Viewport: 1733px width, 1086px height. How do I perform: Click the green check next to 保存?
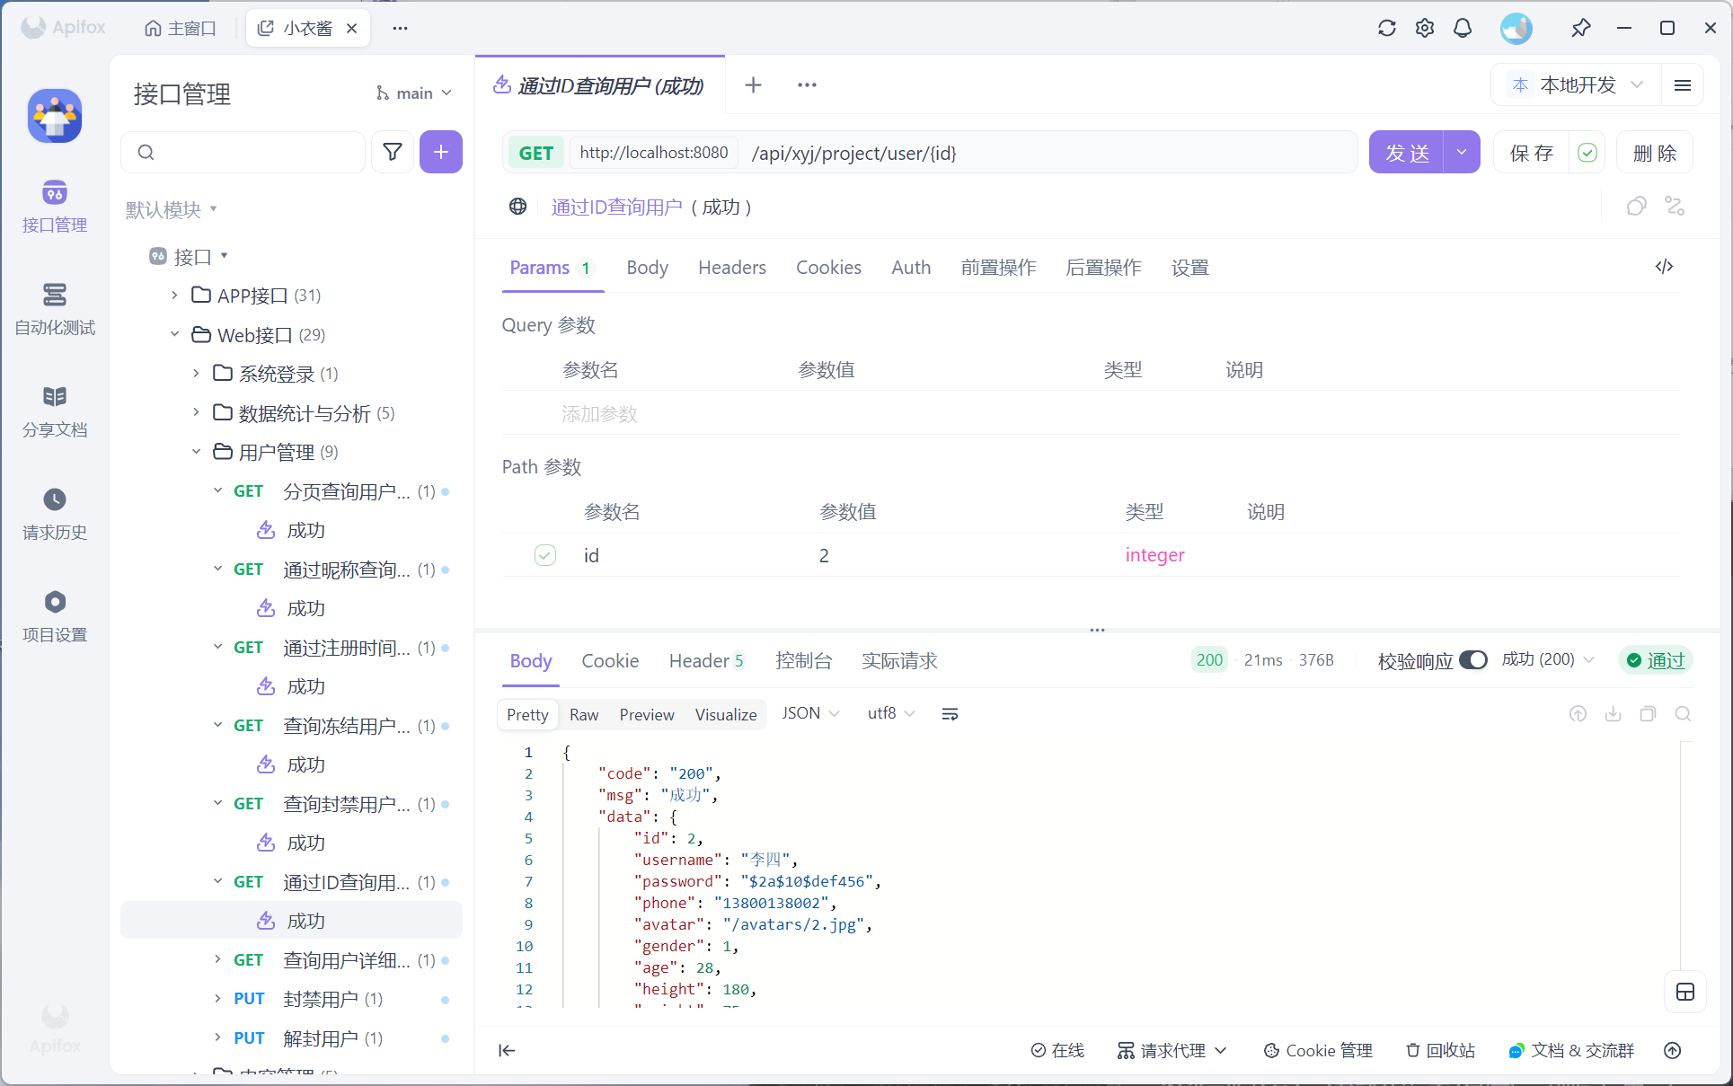coord(1587,153)
